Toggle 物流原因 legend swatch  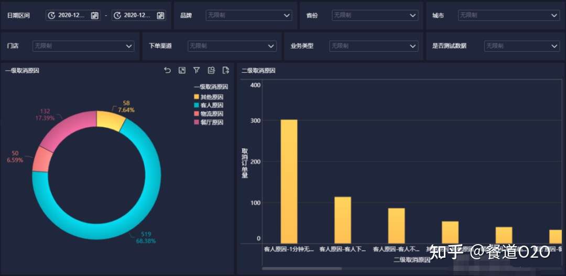[197, 114]
